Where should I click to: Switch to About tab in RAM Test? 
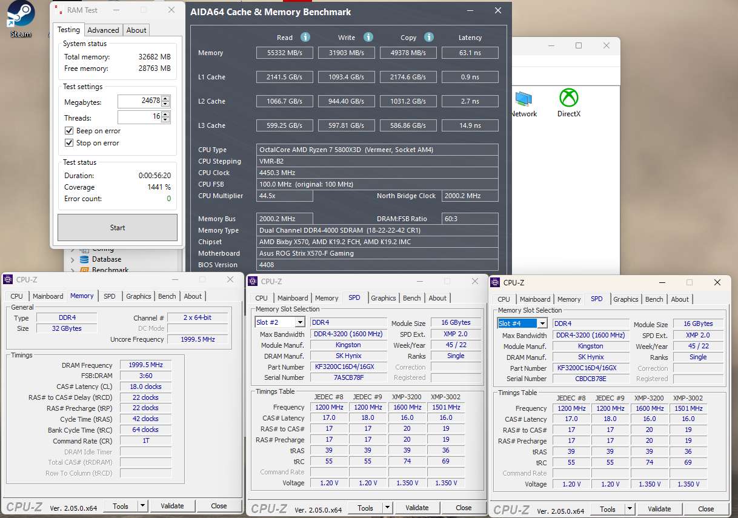pyautogui.click(x=136, y=30)
